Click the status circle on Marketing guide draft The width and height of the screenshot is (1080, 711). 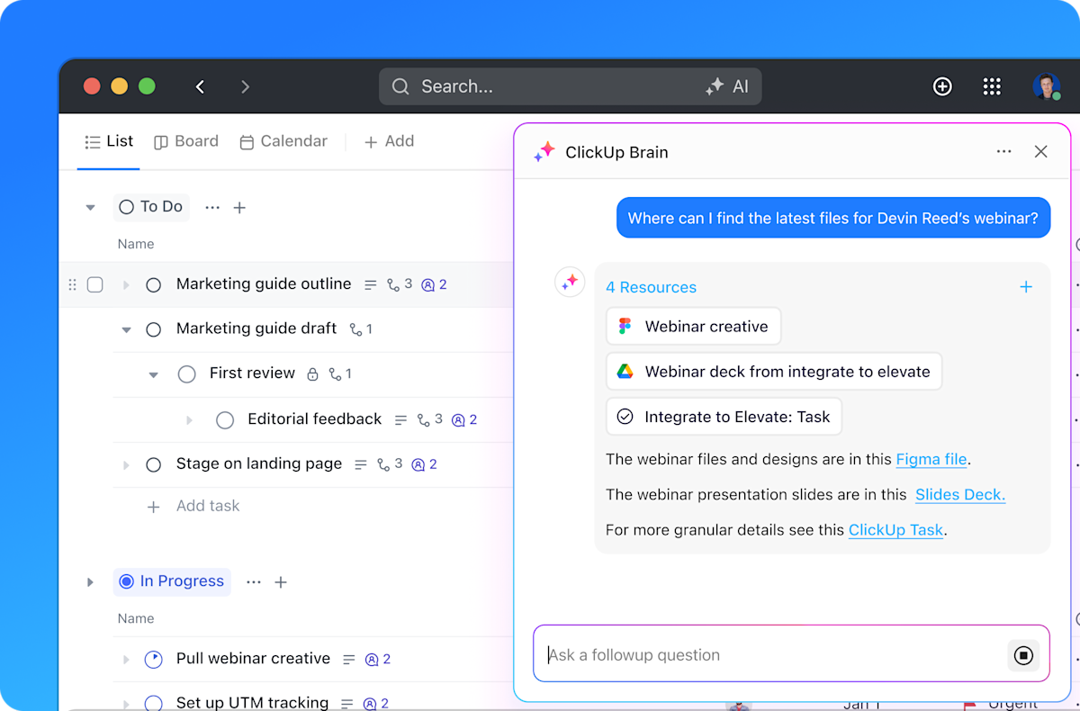(x=153, y=328)
